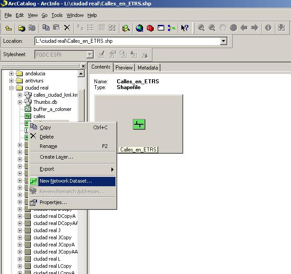This screenshot has height=274, width=291.
Task: Expand ciudad real L node
Action: pos(20,259)
